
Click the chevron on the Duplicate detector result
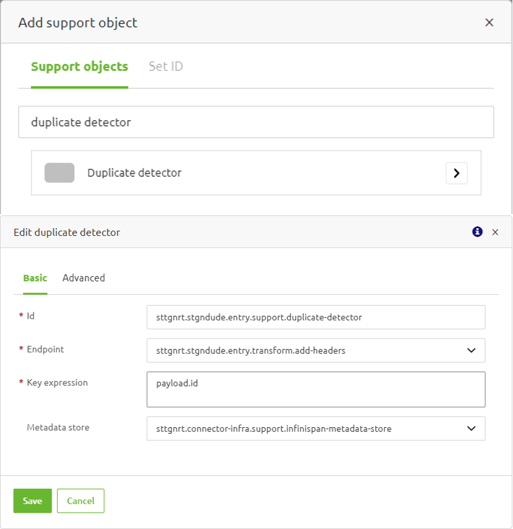(457, 173)
